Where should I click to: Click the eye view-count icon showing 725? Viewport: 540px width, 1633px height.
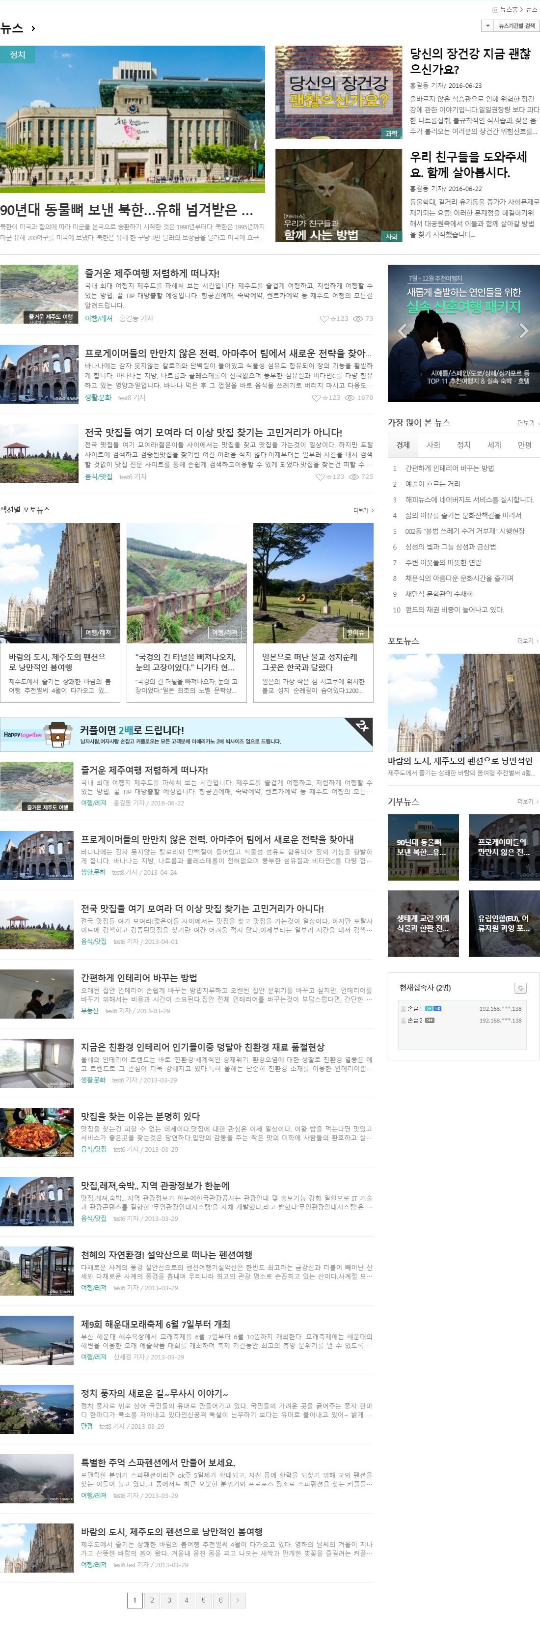[354, 477]
